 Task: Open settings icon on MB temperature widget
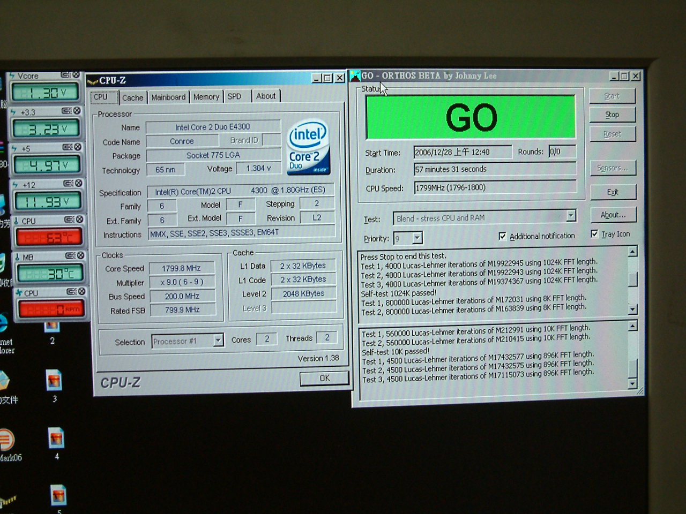pos(70,255)
